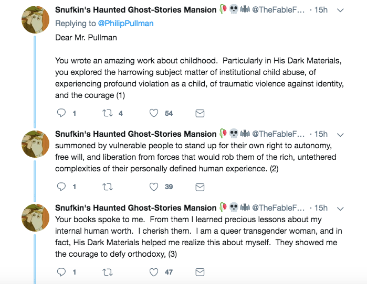Screen dimensions: 367x284
Task: Like the first tweet with 54 likes
Action: pos(154,113)
